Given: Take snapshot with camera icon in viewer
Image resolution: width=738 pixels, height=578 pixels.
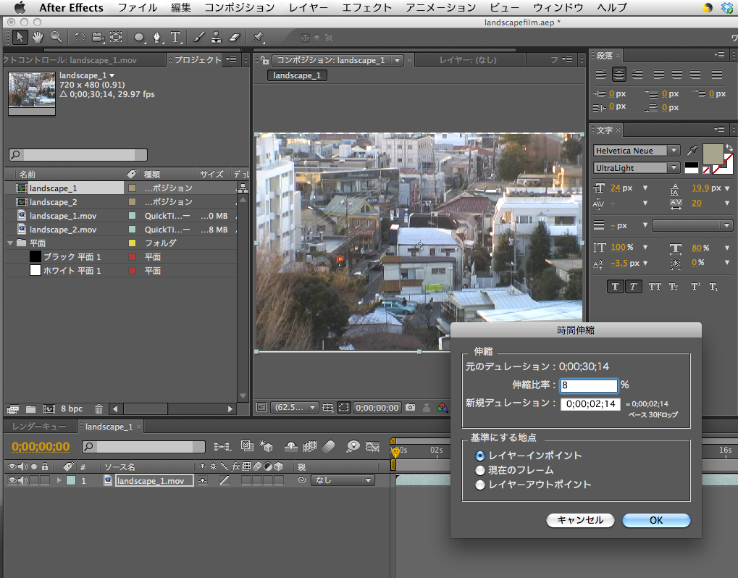Looking at the screenshot, I should point(411,408).
